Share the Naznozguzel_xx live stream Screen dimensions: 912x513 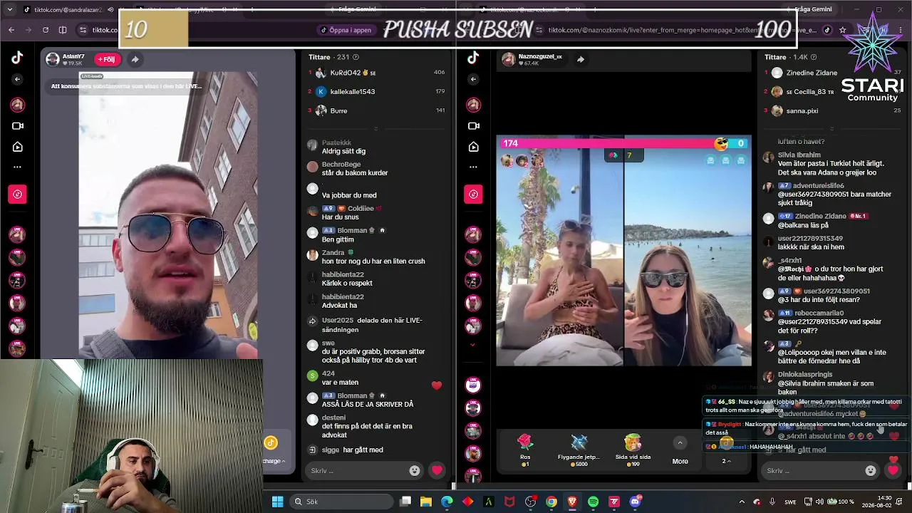coord(581,59)
